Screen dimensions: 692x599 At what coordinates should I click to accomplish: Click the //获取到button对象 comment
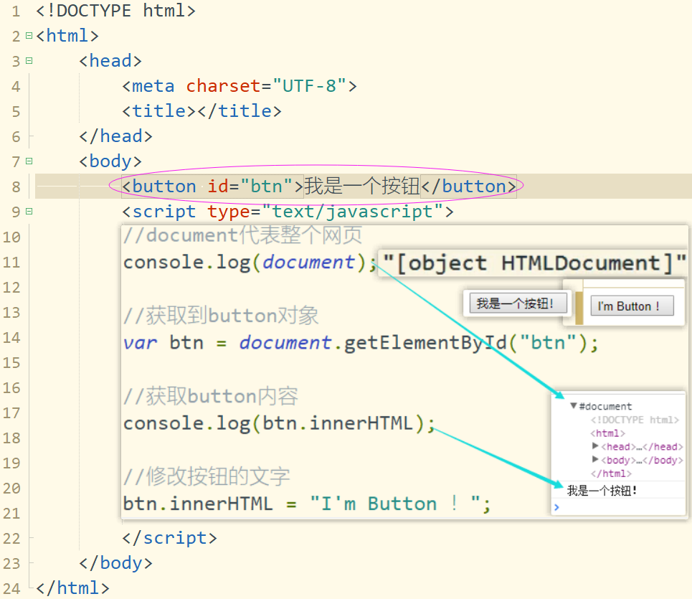tap(221, 316)
